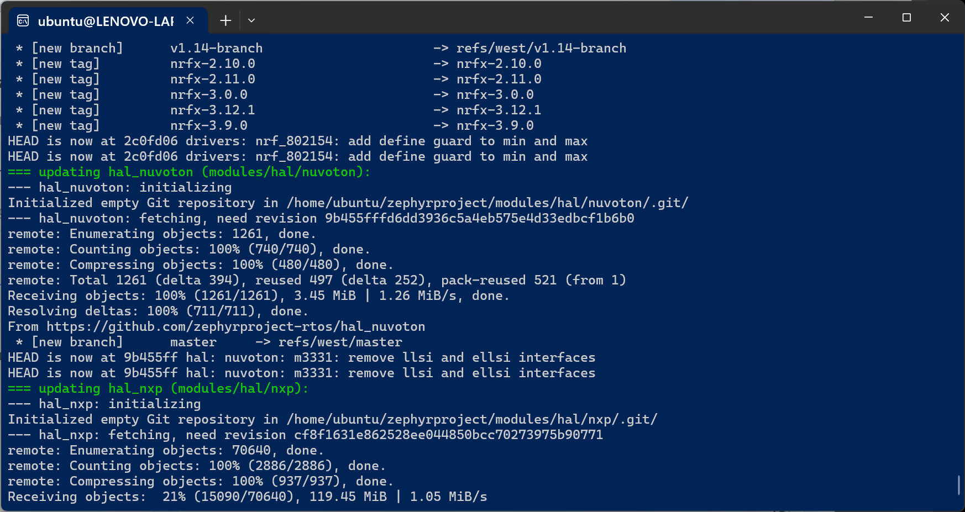The height and width of the screenshot is (512, 965).
Task: Minimize the terminal window
Action: [x=868, y=18]
